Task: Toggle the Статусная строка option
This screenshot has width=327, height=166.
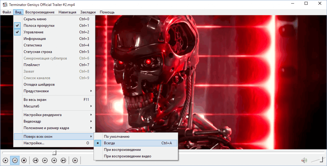Action: click(54, 52)
